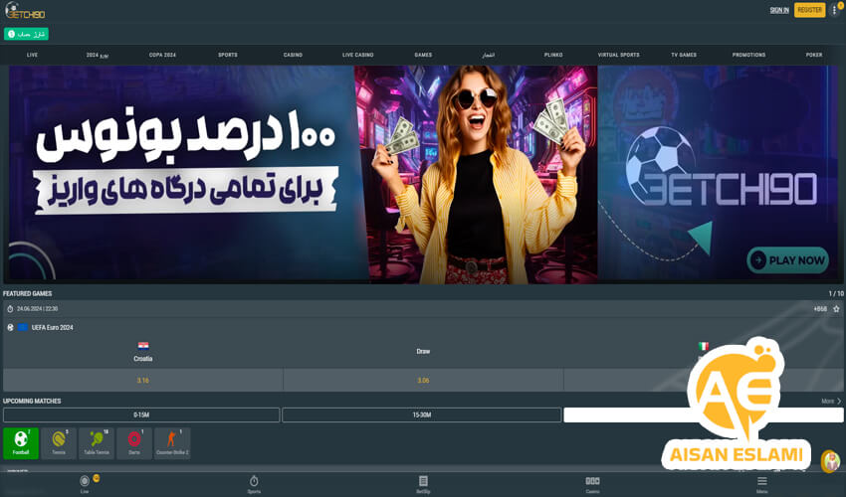The height and width of the screenshot is (497, 846).
Task: Open the SPORTS menu item
Action: (228, 55)
